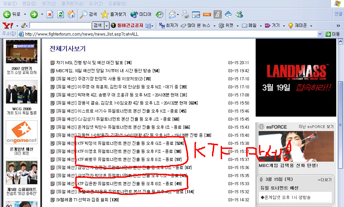This screenshot has width=344, height=207.
Task: Print the page with the printer icon
Action: pyautogui.click(x=185, y=14)
